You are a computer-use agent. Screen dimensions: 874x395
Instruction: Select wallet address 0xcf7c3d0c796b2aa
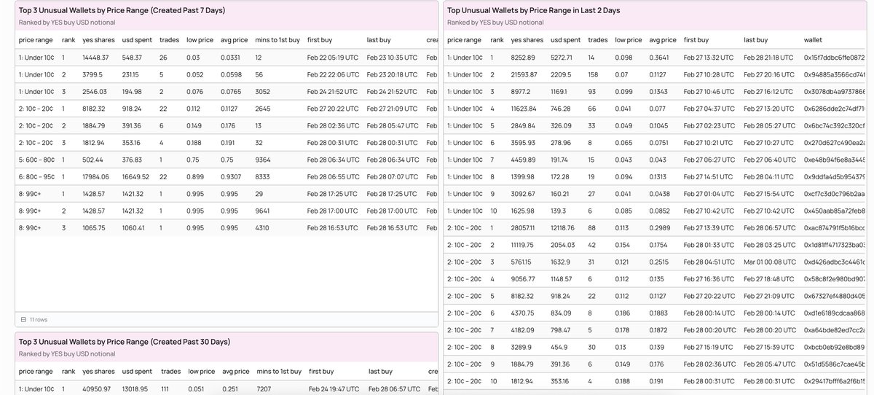[834, 194]
